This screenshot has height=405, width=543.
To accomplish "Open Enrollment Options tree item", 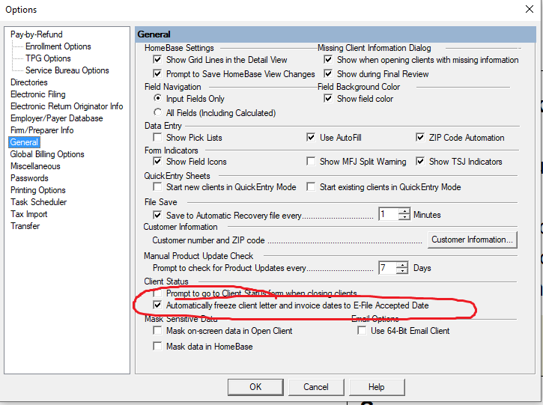I will (58, 46).
